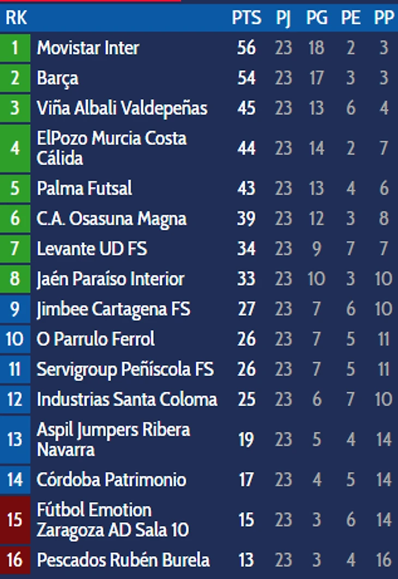Click the PG column header
398x579 pixels.
point(317,17)
